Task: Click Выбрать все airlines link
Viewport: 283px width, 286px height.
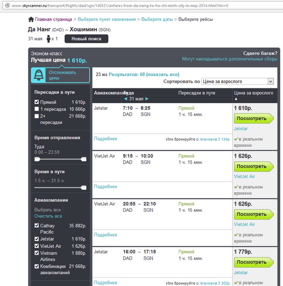Action: (x=47, y=210)
